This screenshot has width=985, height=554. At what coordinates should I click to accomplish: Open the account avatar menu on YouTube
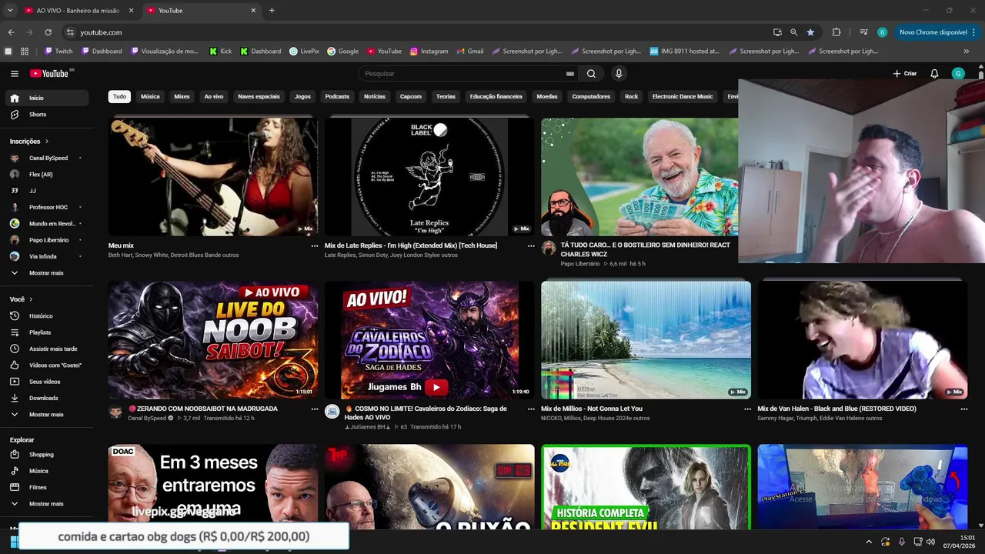point(958,74)
